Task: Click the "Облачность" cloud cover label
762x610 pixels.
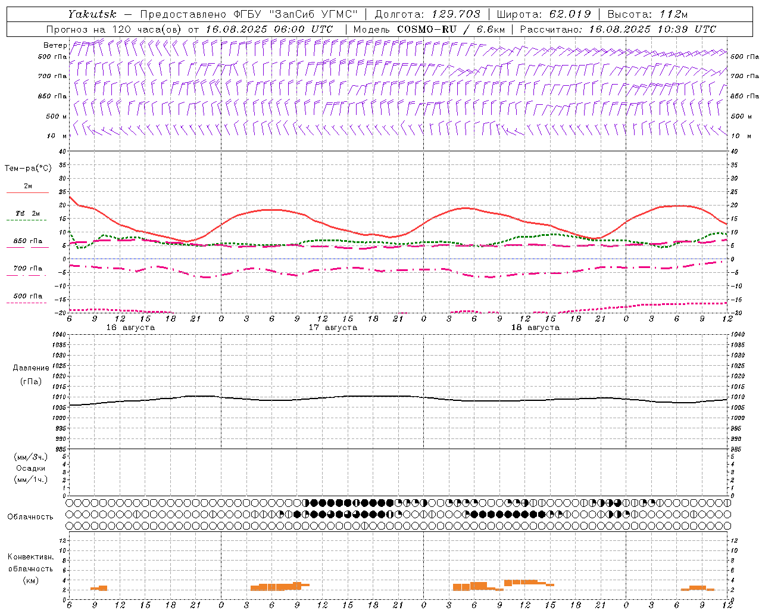Action: coord(30,517)
